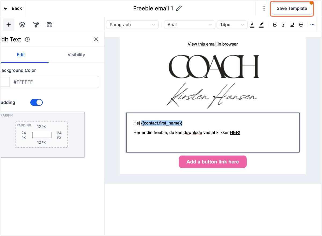322x236 pixels.
Task: Click the Edit Text info icon
Action: (27, 39)
